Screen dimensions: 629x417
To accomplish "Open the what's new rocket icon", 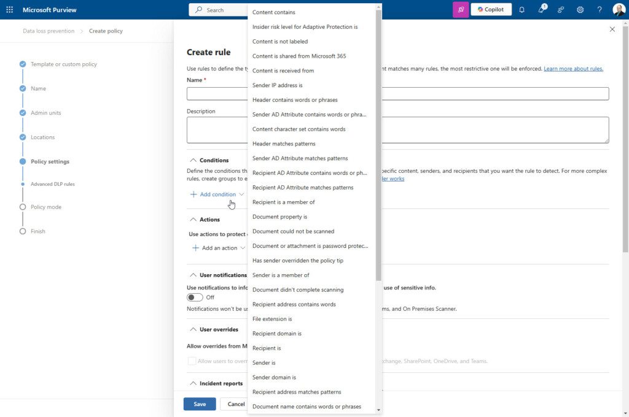I will [542, 10].
